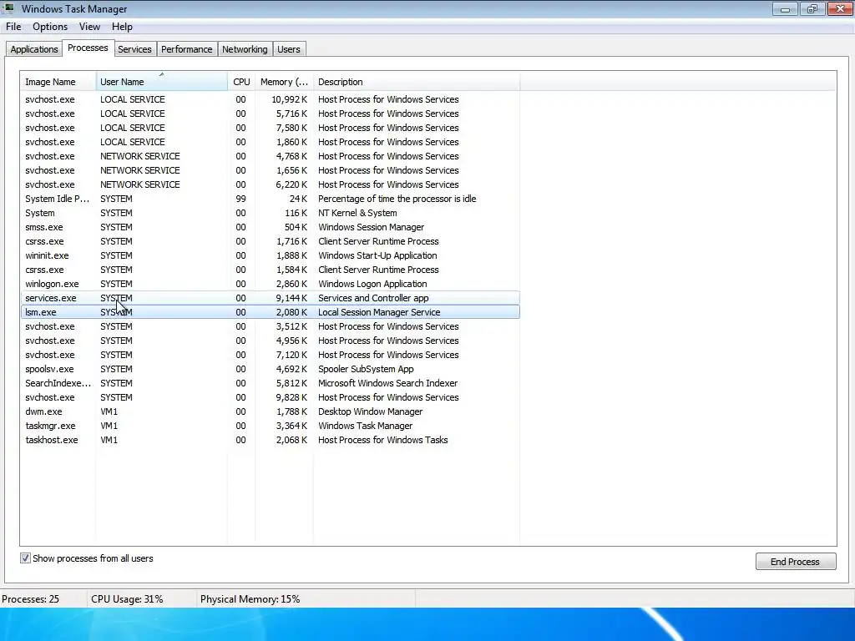
Task: Go to the Networking tab
Action: point(245,49)
